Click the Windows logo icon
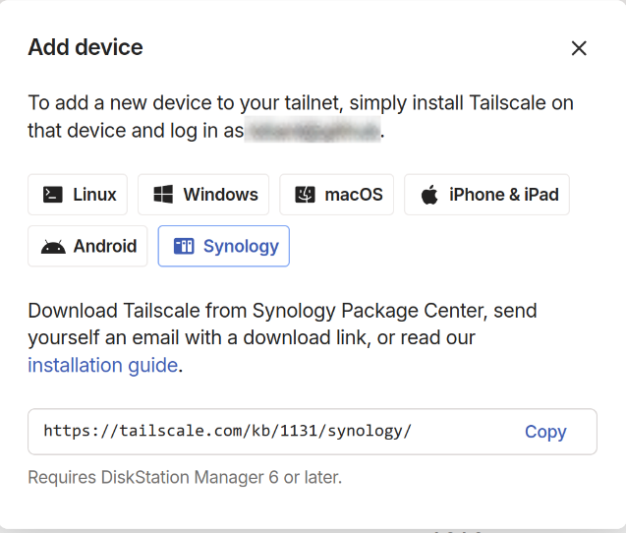Image resolution: width=626 pixels, height=533 pixels. coord(163,195)
